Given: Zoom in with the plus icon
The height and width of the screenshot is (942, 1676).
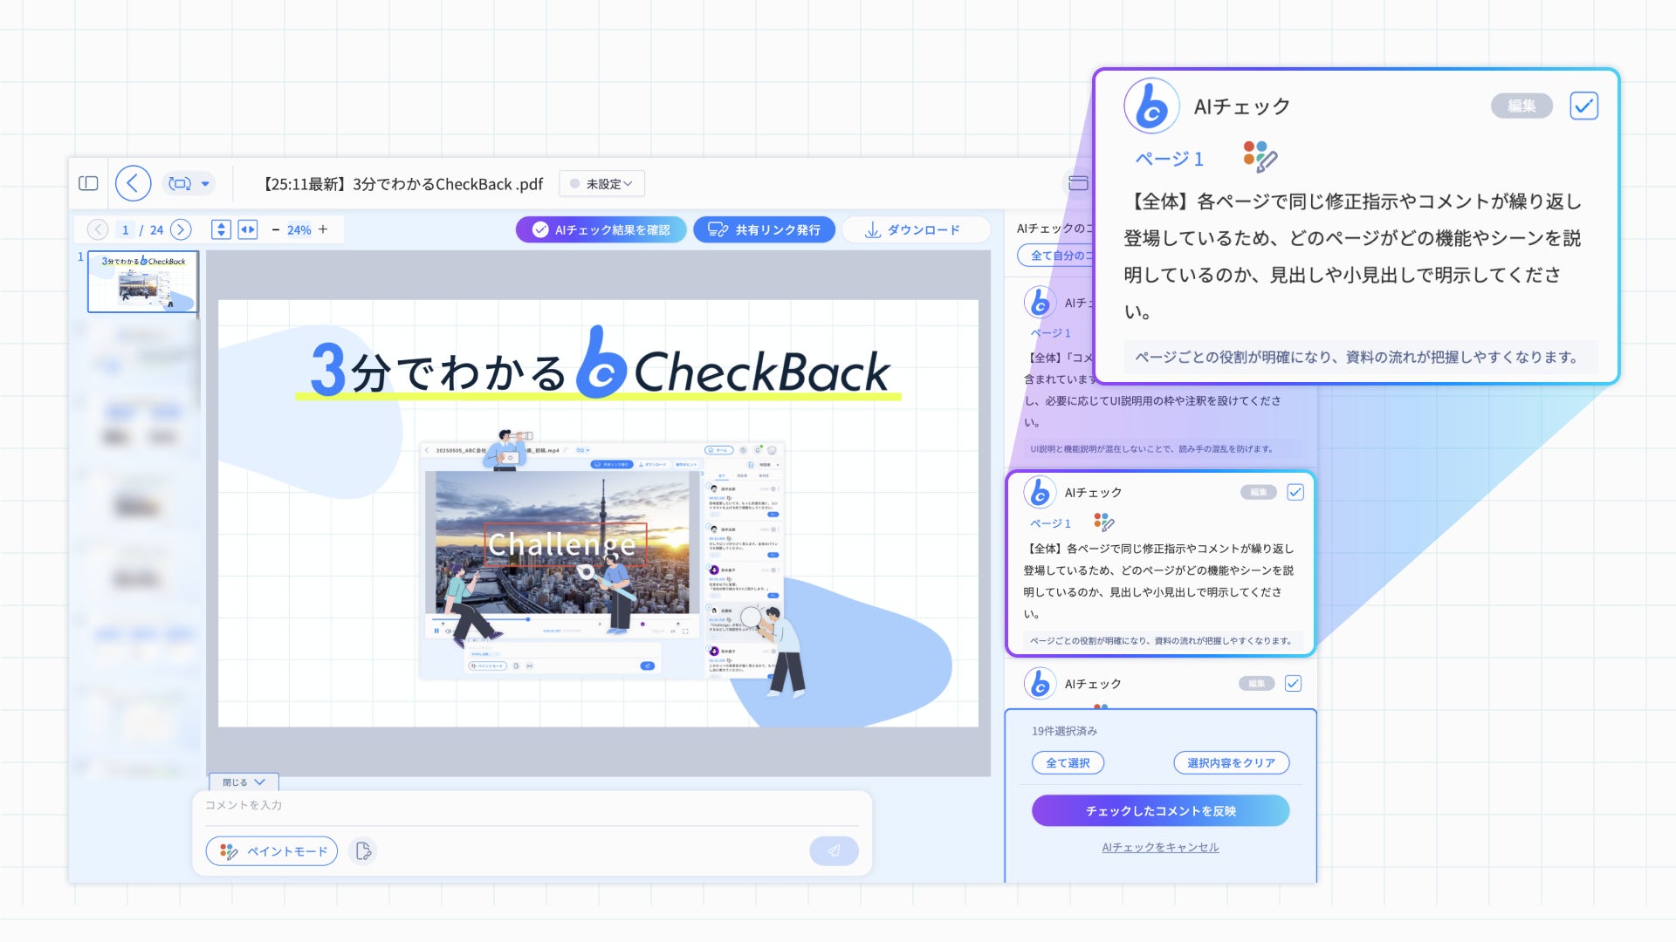Looking at the screenshot, I should pyautogui.click(x=323, y=229).
